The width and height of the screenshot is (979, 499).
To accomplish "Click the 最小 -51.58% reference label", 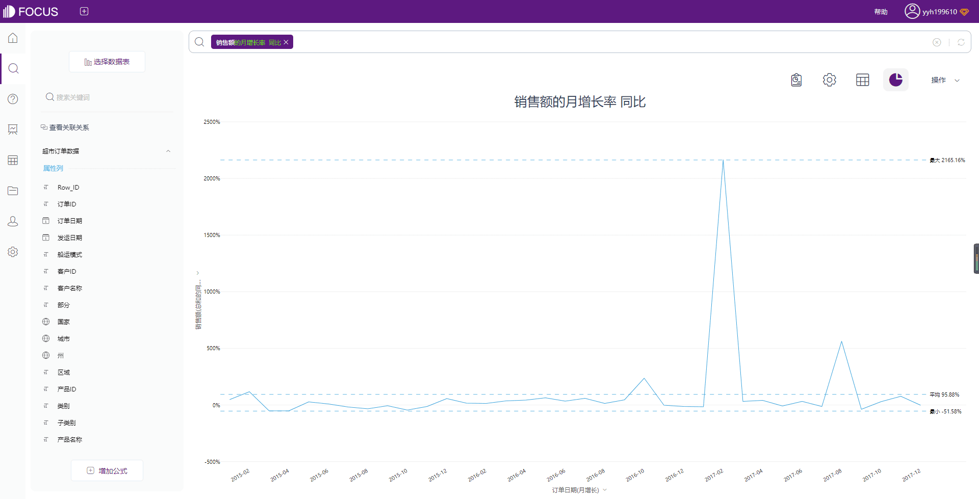I will pyautogui.click(x=945, y=411).
